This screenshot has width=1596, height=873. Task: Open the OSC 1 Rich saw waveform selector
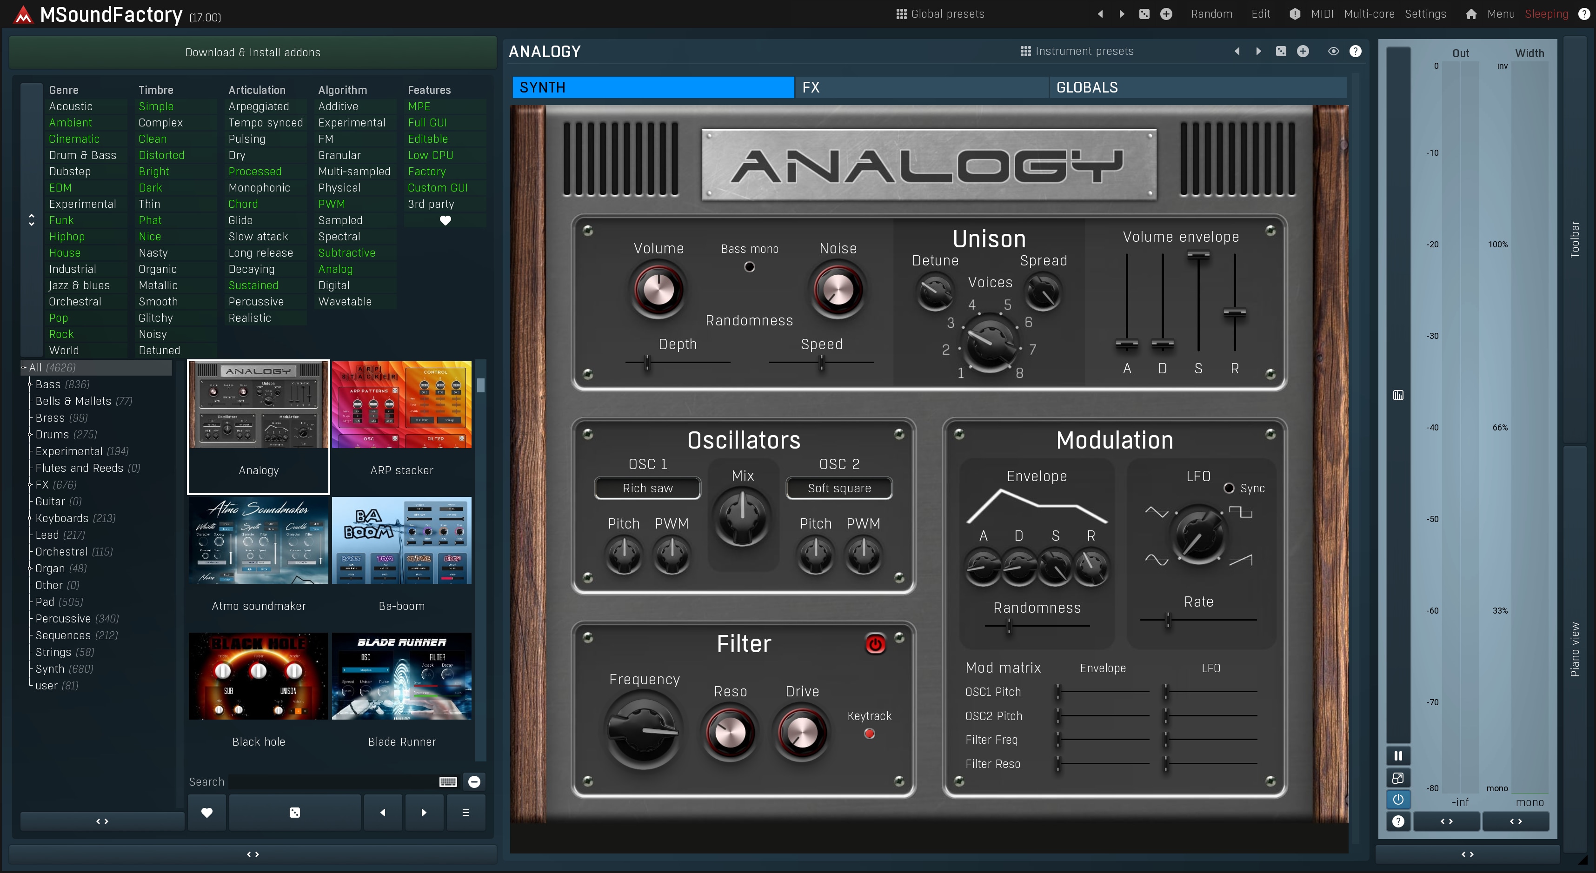click(x=647, y=488)
